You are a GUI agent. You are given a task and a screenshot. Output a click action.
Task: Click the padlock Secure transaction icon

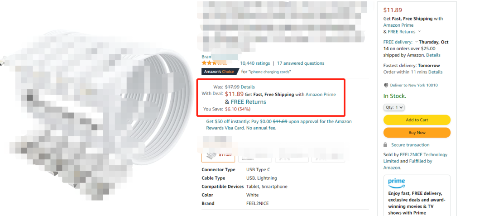point(385,145)
